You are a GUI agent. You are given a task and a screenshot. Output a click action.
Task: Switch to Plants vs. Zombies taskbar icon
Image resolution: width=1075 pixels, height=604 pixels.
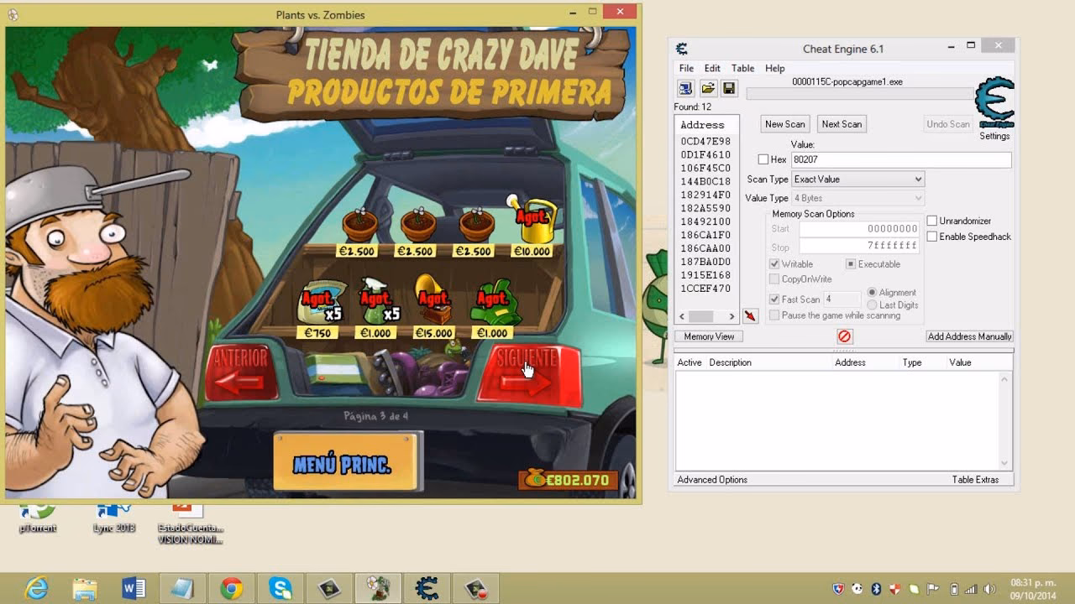coord(378,588)
